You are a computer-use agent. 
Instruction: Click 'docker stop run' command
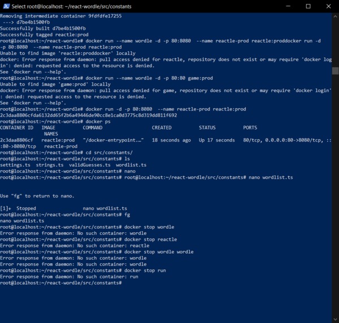tap(145, 271)
